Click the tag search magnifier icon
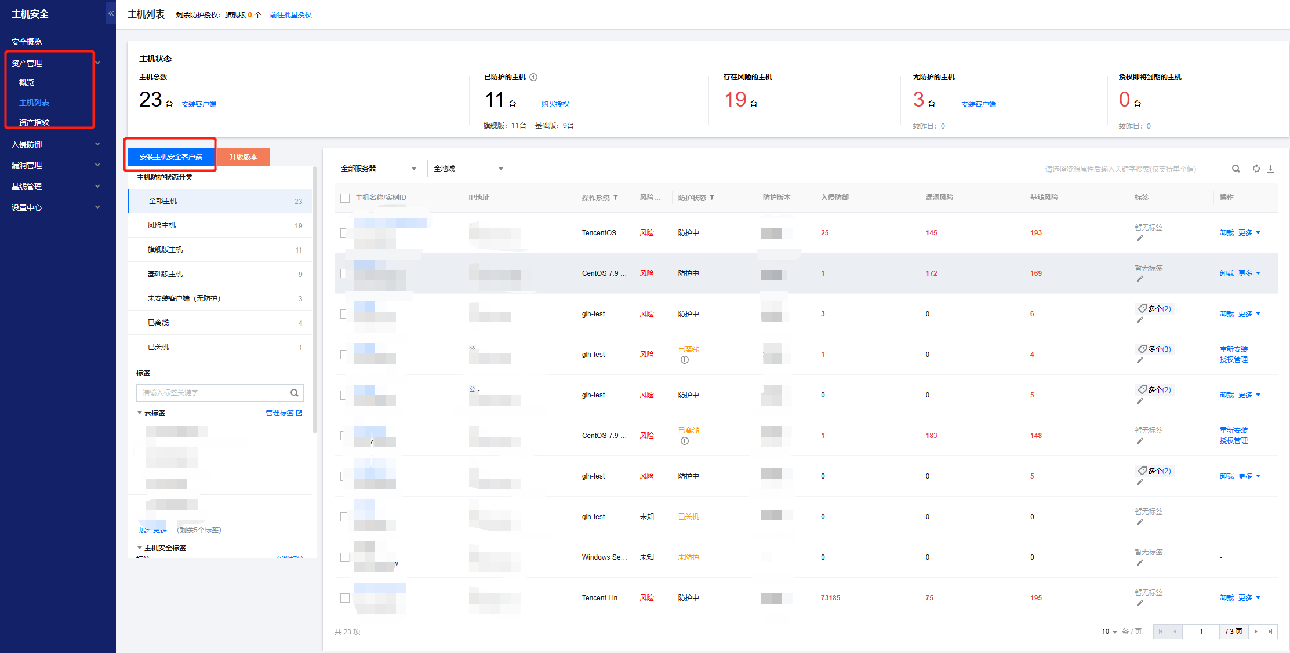 [294, 393]
